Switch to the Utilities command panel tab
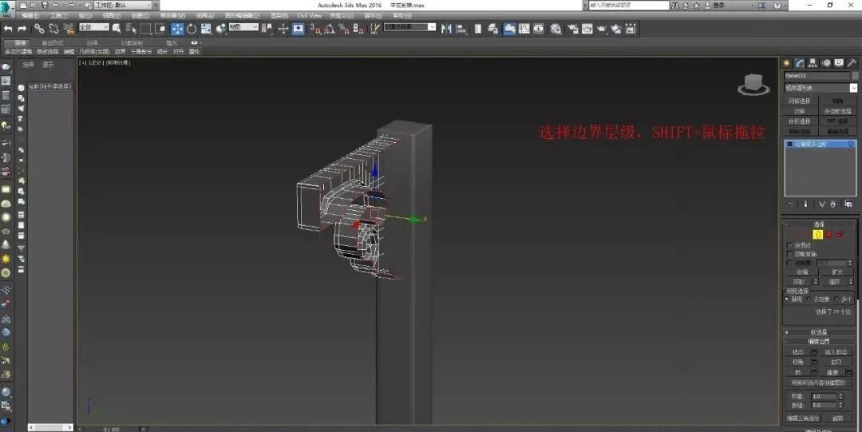This screenshot has height=432, width=862. 852,63
